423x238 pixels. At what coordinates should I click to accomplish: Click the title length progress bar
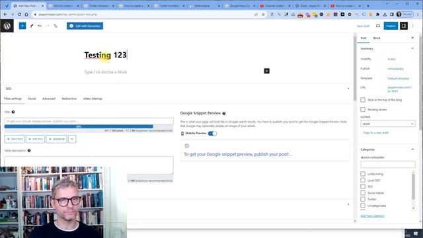[89, 126]
